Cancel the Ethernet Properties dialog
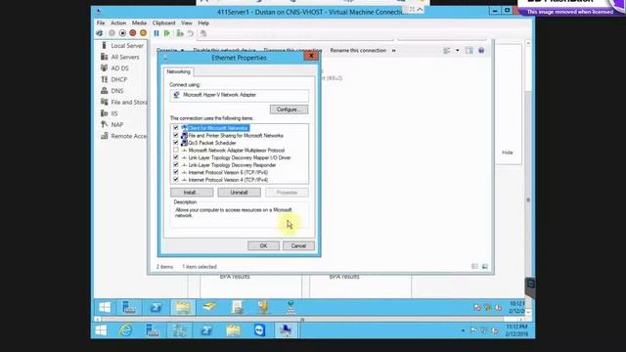 click(x=298, y=245)
